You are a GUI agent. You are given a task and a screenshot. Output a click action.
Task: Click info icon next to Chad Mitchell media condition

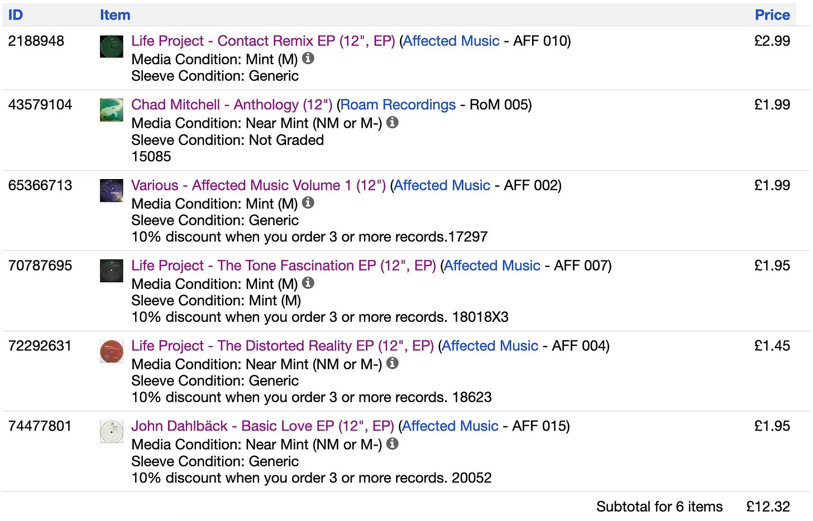click(x=393, y=122)
